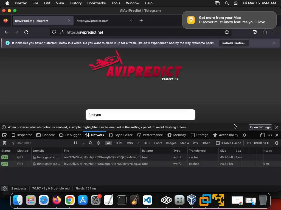Filter requests by Media
Screen dimensions: 281x210
click(185, 143)
